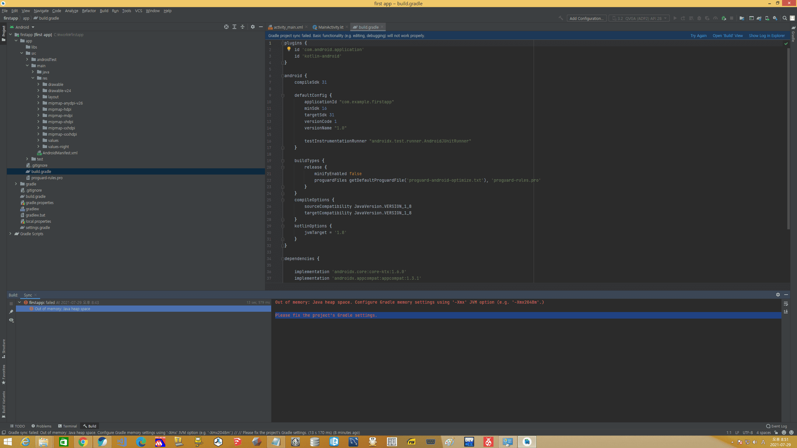Toggle the eye view filter in Build panel

pos(11,320)
